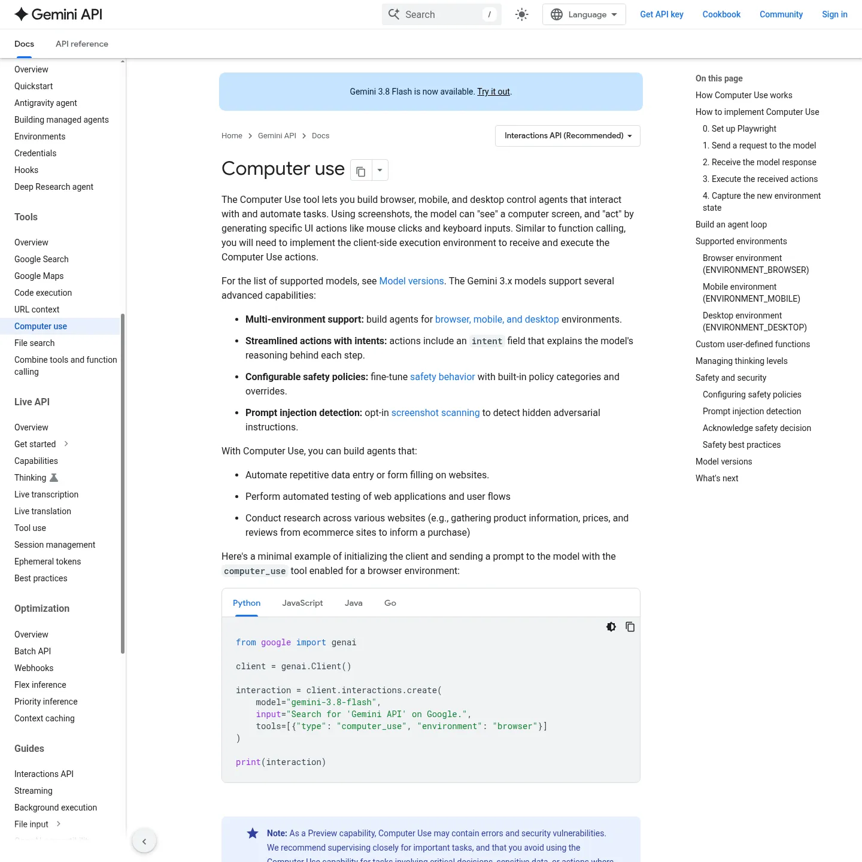The height and width of the screenshot is (862, 862).
Task: Click the Gemini API breadcrumb
Action: tap(277, 136)
